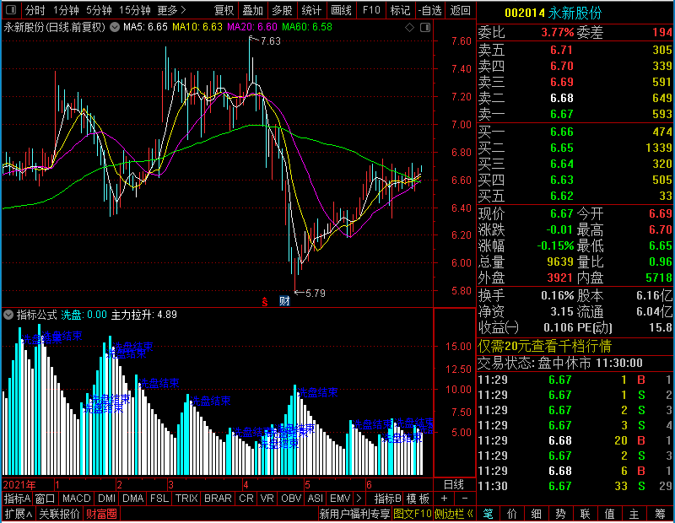Click the red S marker under the chart

tap(265, 302)
